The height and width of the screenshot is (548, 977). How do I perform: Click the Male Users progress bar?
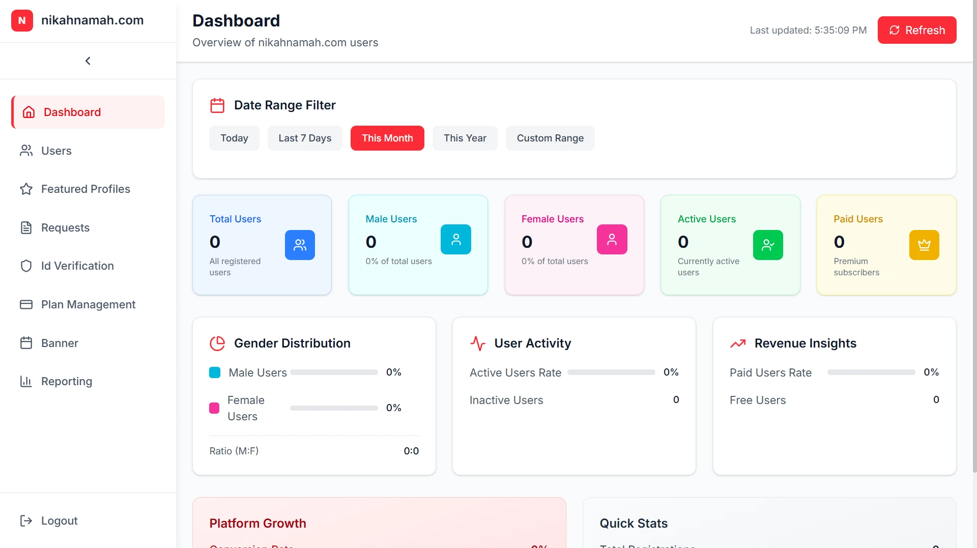pos(333,372)
